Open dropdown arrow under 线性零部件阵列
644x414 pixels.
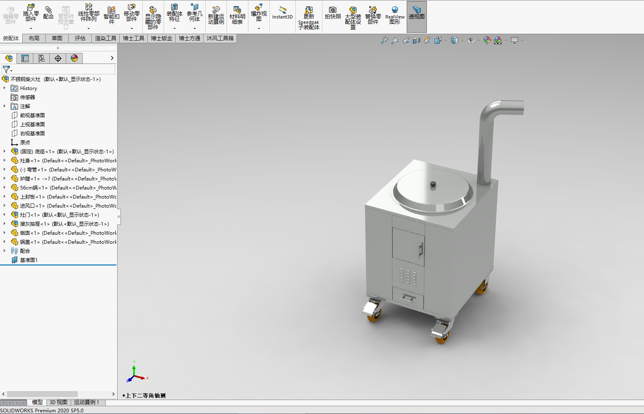click(x=88, y=28)
